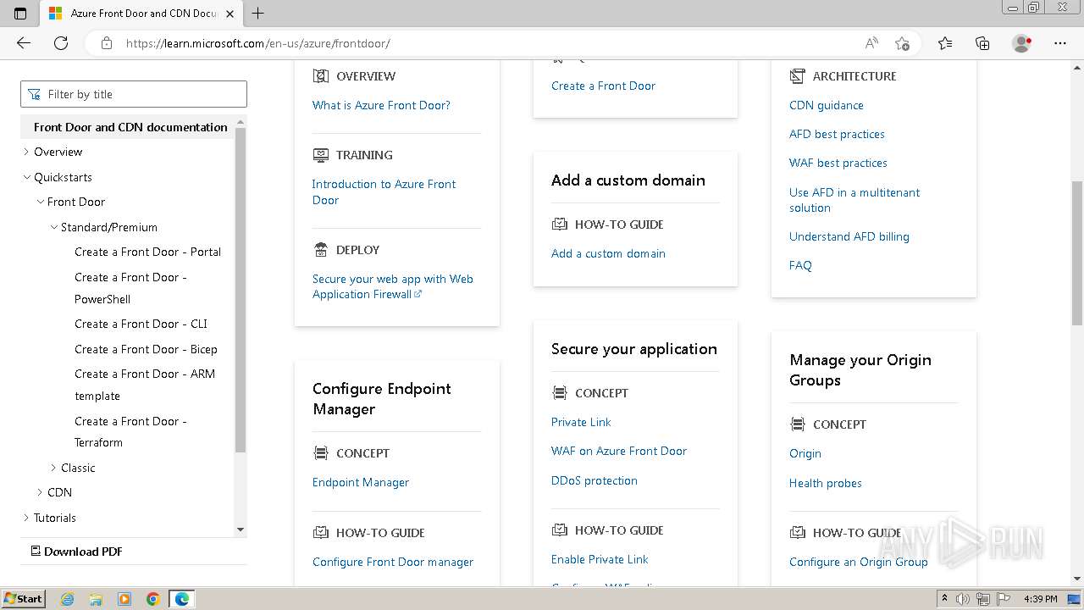Open Create a Front Door - CLI
Viewport: 1084px width, 610px height.
(141, 324)
